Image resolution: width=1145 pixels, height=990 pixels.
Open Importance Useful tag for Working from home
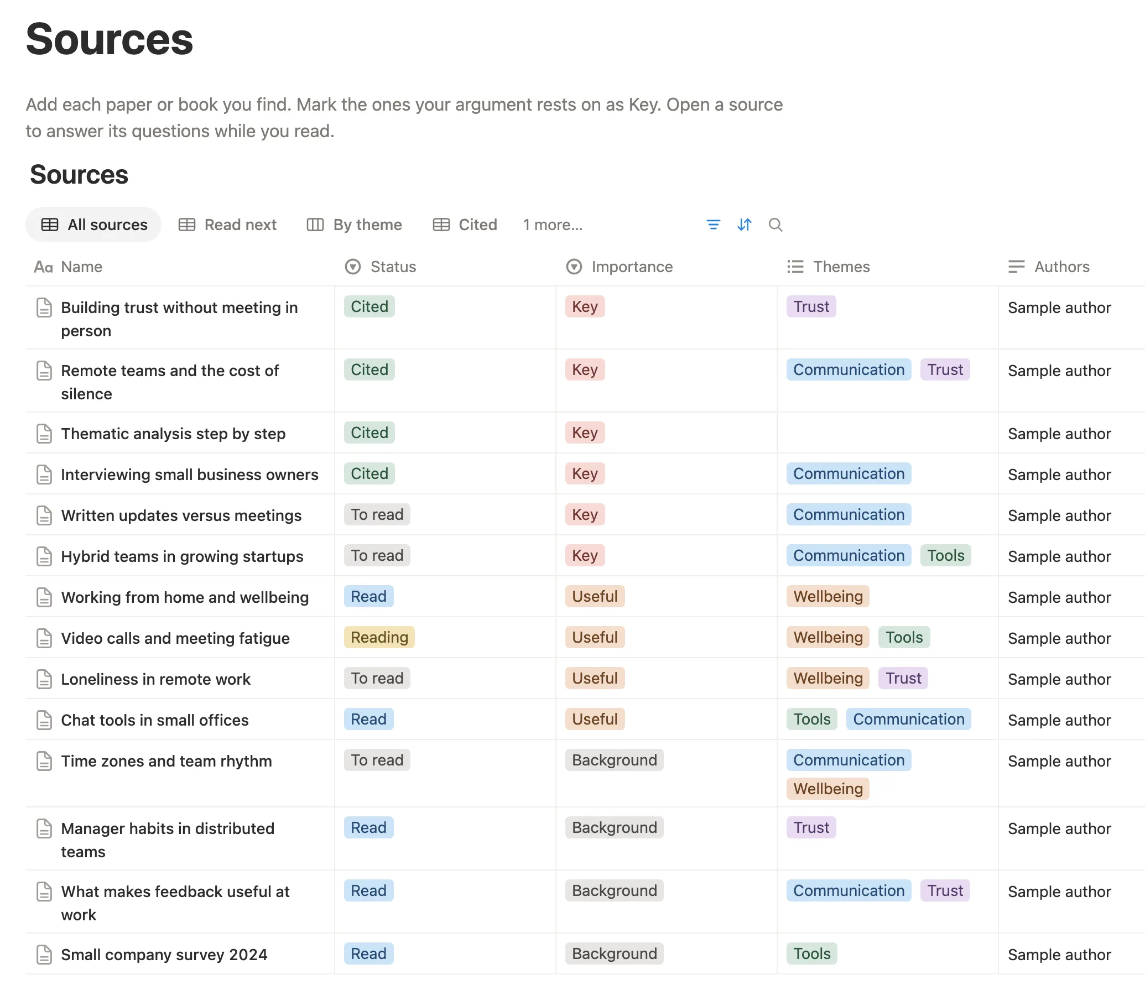coord(595,596)
